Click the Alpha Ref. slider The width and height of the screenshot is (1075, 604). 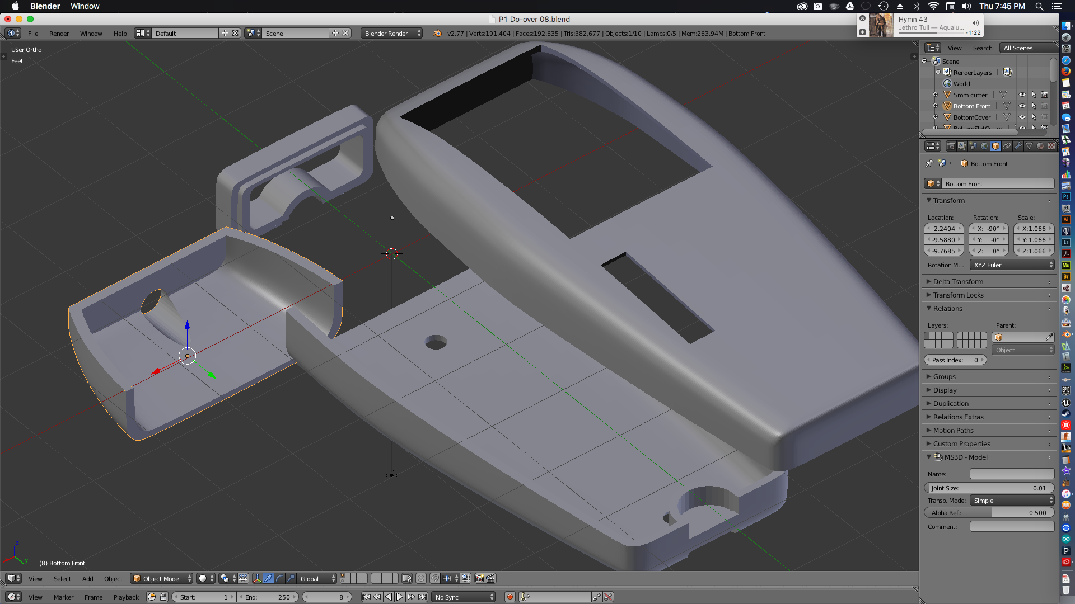point(989,512)
